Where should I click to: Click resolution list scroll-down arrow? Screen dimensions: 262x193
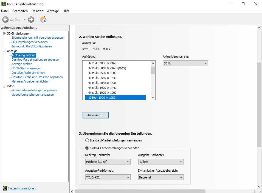point(153,98)
